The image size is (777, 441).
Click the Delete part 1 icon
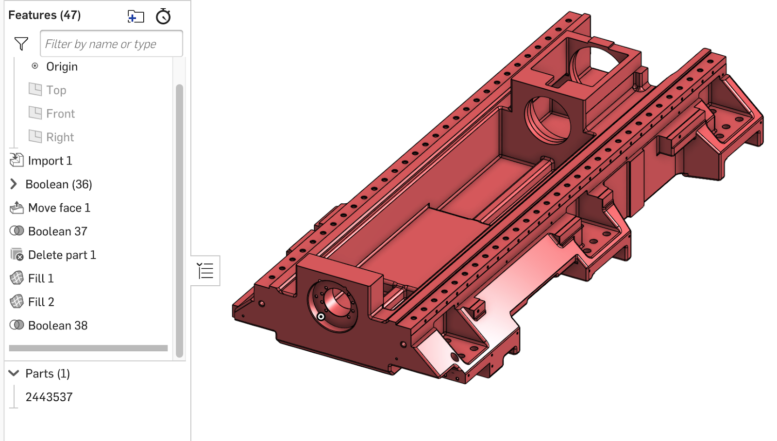pyautogui.click(x=17, y=255)
